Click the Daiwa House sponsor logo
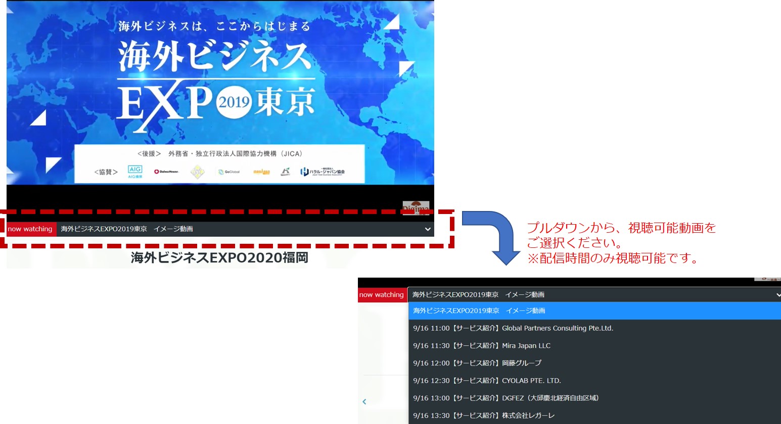Image resolution: width=781 pixels, height=424 pixels. 166,172
